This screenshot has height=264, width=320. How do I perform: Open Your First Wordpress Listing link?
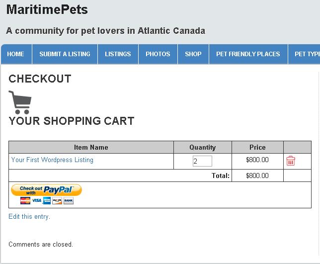(x=52, y=160)
